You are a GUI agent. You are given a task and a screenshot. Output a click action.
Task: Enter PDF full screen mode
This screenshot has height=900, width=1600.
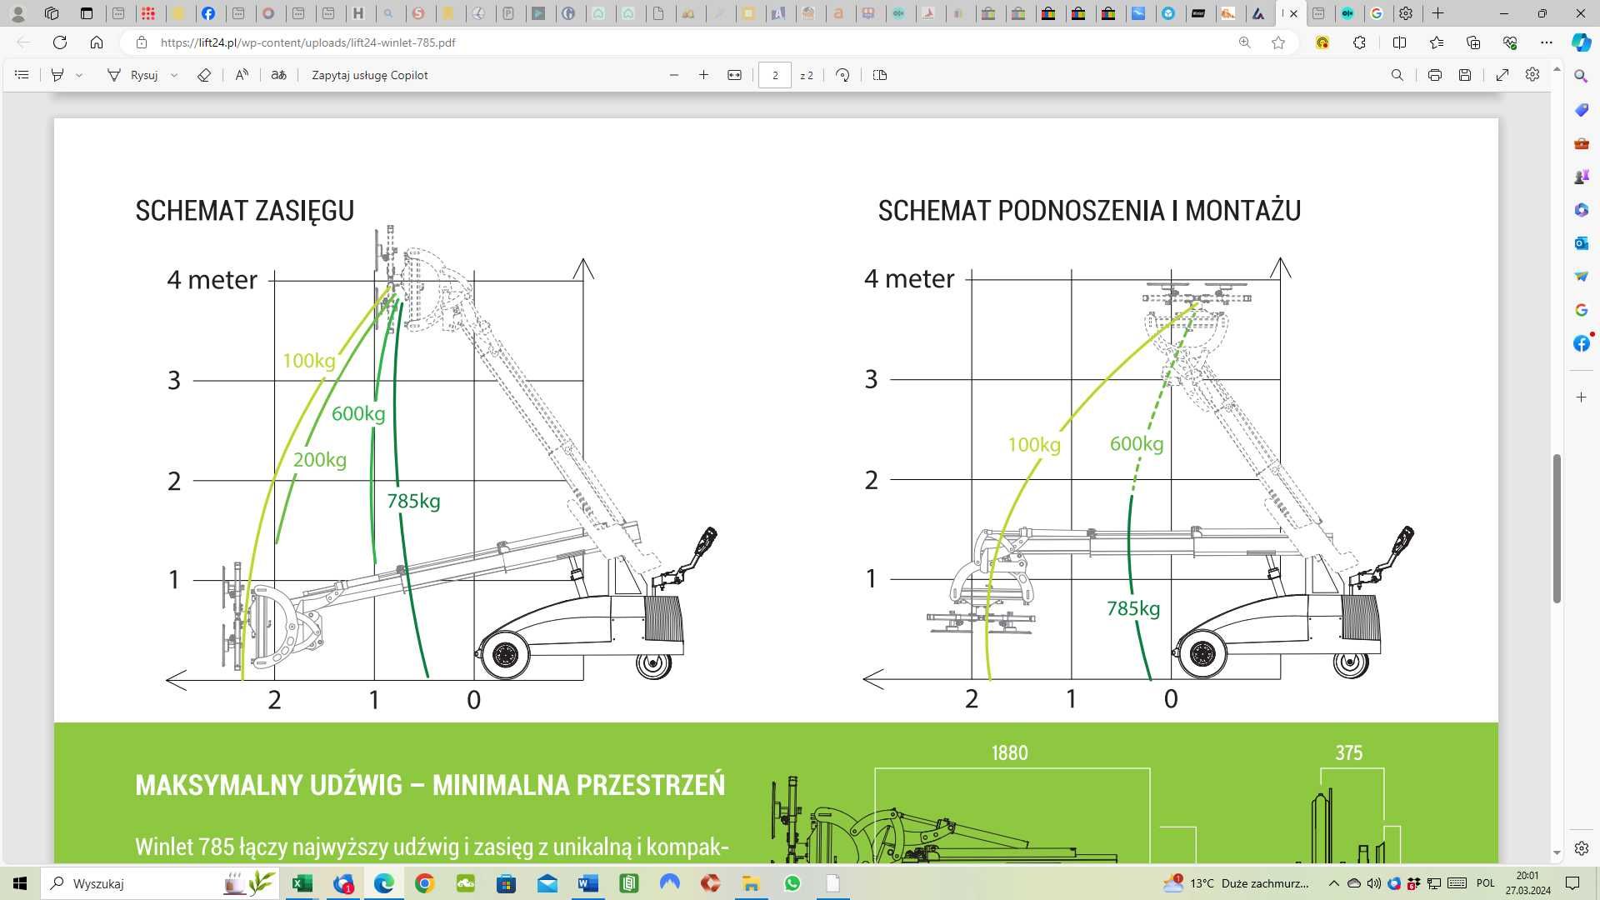coord(1502,75)
